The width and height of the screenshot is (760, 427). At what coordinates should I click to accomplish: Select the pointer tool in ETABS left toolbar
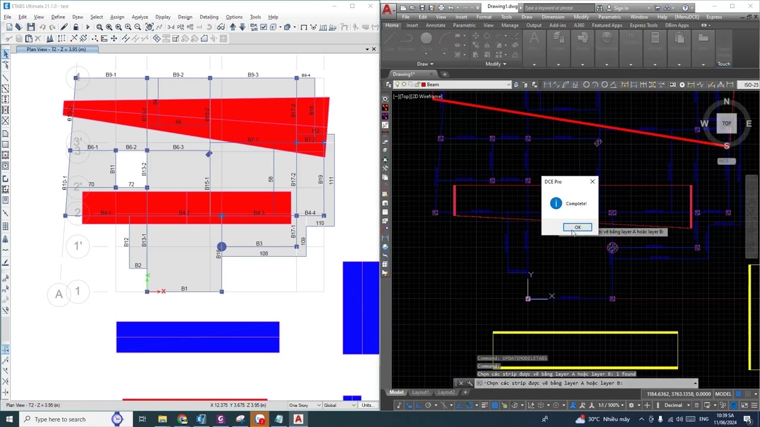tap(5, 55)
